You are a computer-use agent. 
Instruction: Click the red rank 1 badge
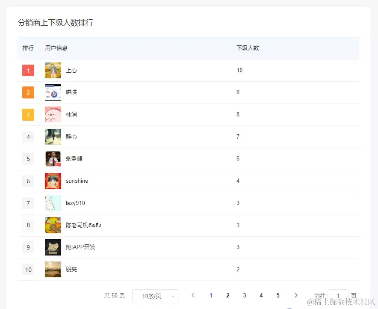point(28,71)
